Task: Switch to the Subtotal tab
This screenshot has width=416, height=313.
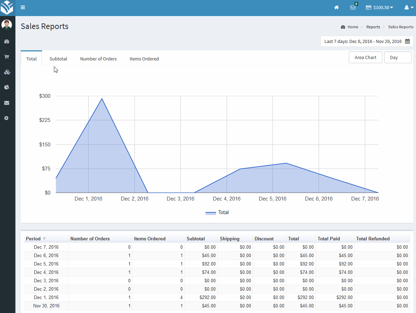Action: pyautogui.click(x=58, y=59)
